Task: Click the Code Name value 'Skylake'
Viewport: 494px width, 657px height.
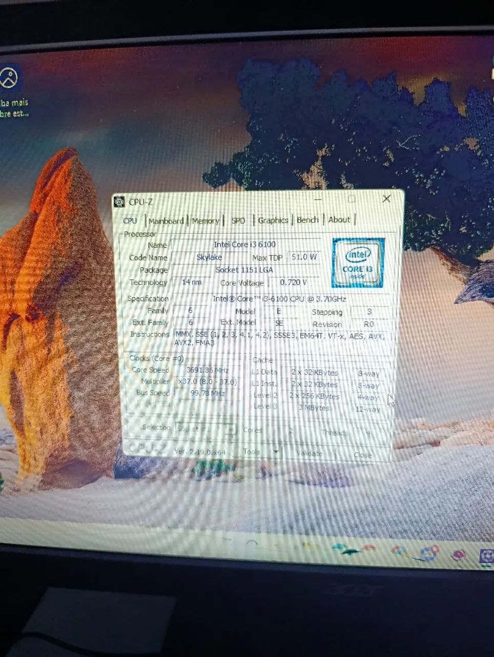Action: [x=209, y=257]
